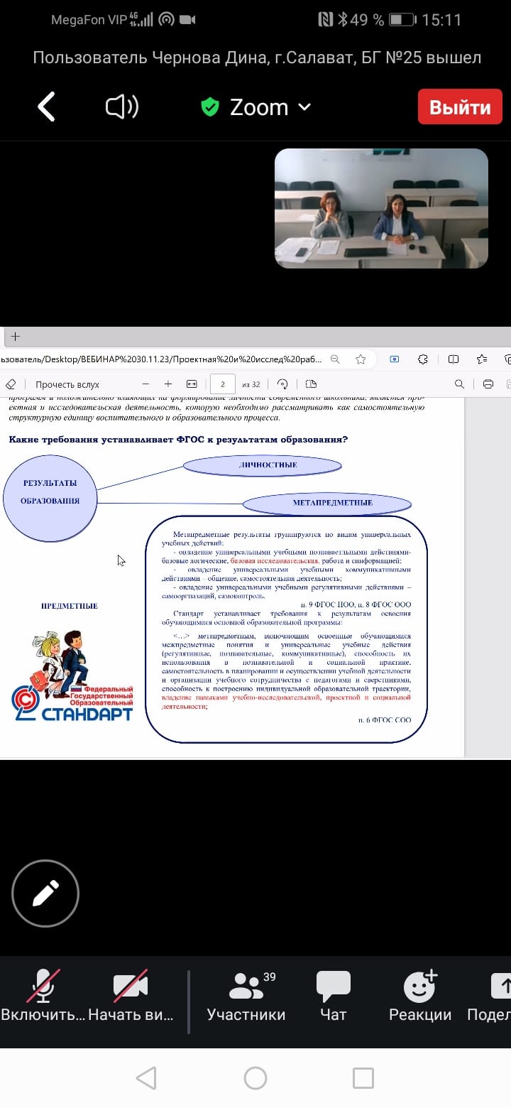Tap Android recent apps square button
The height and width of the screenshot is (1108, 511).
(363, 1078)
